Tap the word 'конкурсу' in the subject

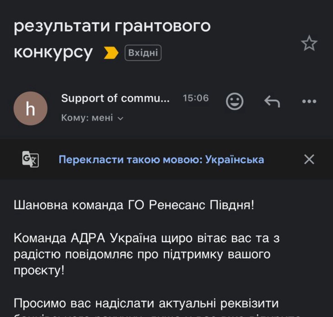tap(53, 52)
